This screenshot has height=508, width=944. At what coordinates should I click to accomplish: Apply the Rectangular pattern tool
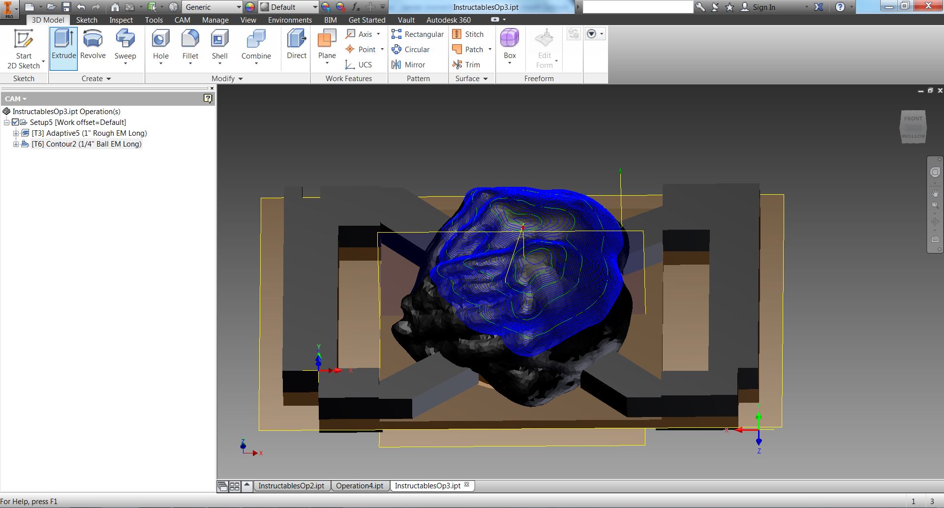pos(418,34)
